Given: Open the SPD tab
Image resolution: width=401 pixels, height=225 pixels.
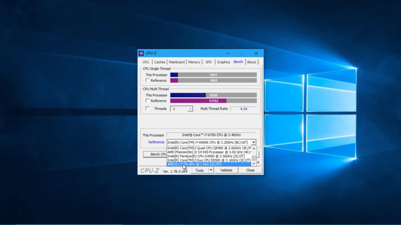Looking at the screenshot, I should pyautogui.click(x=209, y=62).
